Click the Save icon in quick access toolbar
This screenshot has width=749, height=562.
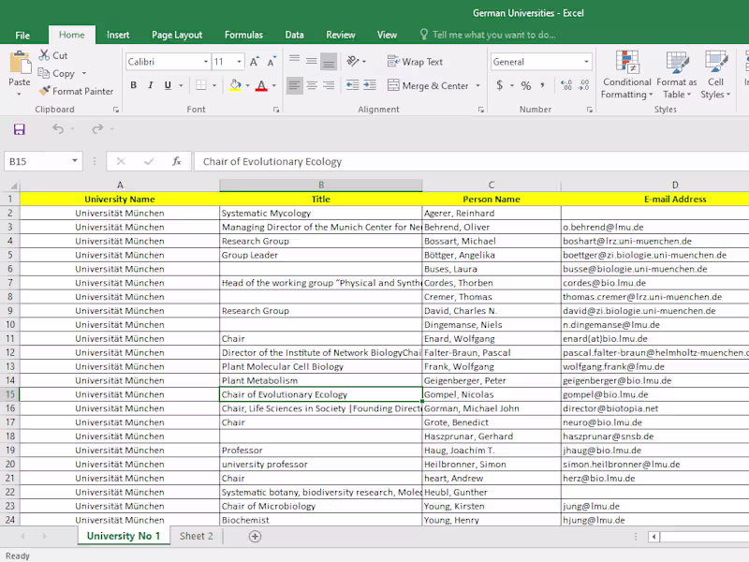pos(19,129)
